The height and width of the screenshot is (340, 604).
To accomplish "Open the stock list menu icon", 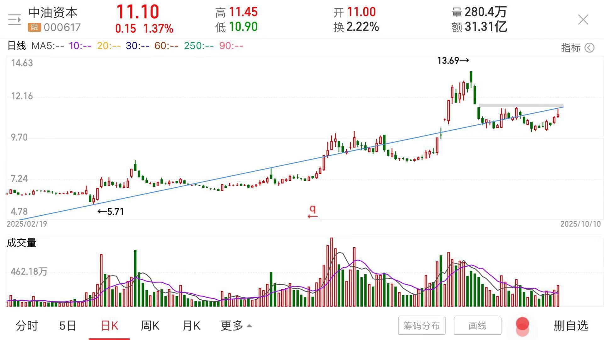I will [14, 20].
